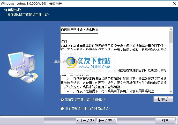Click the 许可证协议 header title
178x125 pixels.
click(13, 10)
